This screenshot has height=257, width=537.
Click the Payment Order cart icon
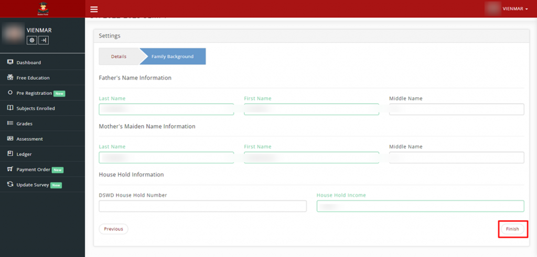click(x=10, y=170)
